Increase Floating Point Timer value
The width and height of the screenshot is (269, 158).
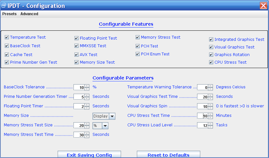coord(87,105)
